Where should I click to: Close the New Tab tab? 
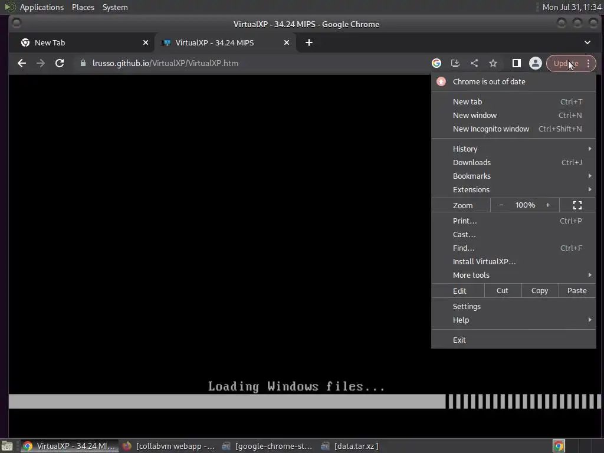coord(146,42)
